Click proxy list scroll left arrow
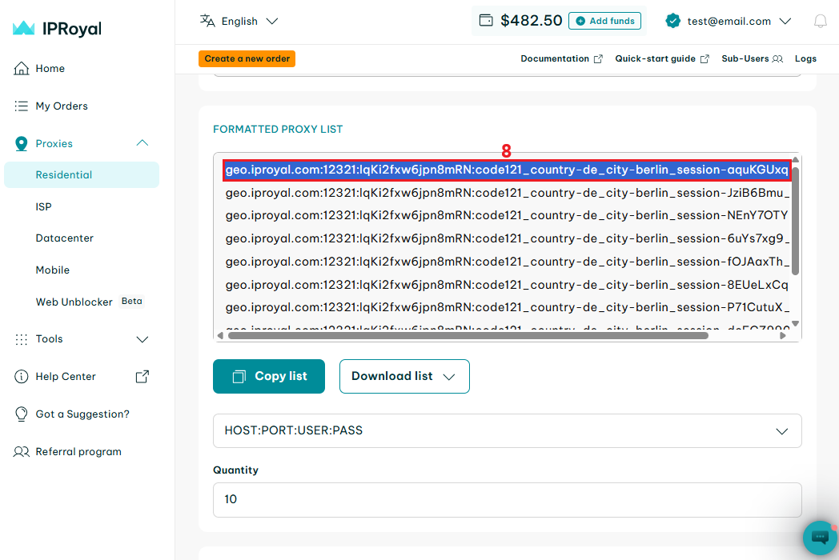 point(220,336)
